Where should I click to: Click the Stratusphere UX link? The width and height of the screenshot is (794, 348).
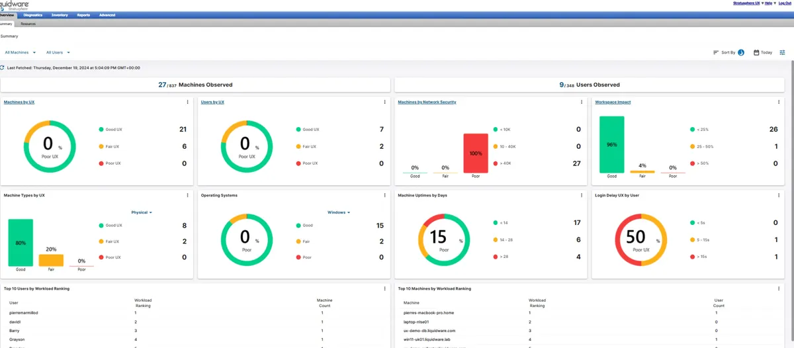(x=747, y=3)
